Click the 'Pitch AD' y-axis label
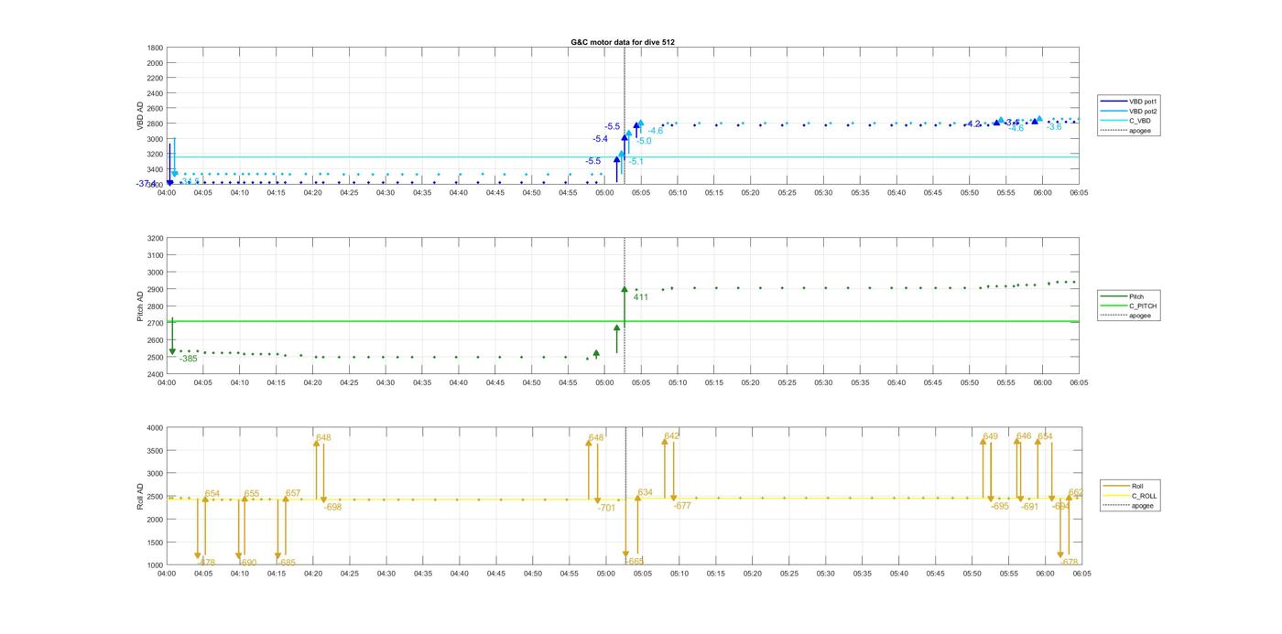 [140, 306]
